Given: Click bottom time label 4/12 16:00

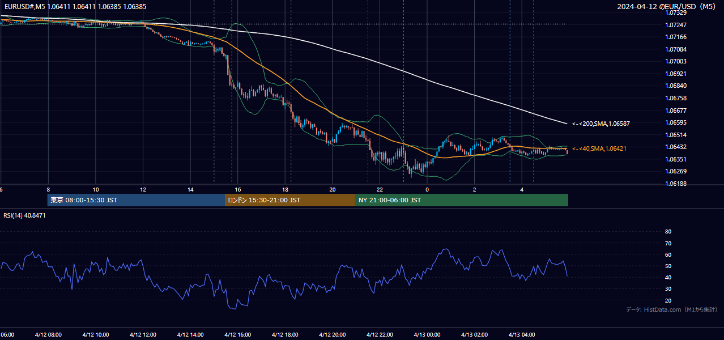Looking at the screenshot, I should (237, 334).
